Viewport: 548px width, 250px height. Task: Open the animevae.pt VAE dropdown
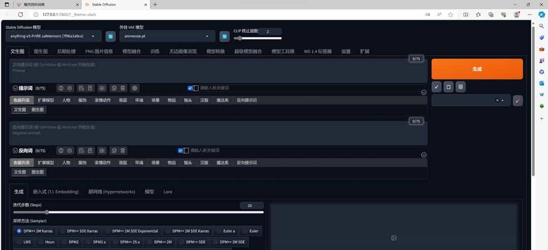[x=167, y=36]
